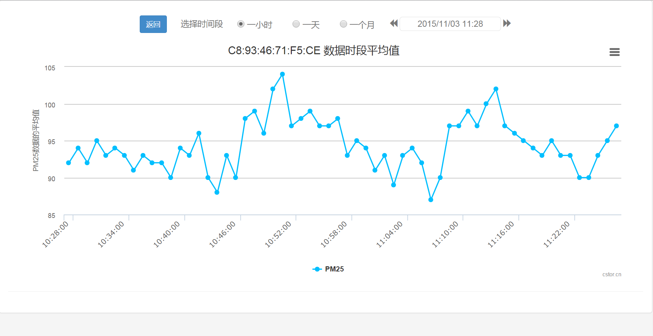Viewport: 653px width, 336px height.
Task: Select the 一天 one-day radio button
Action: point(296,24)
